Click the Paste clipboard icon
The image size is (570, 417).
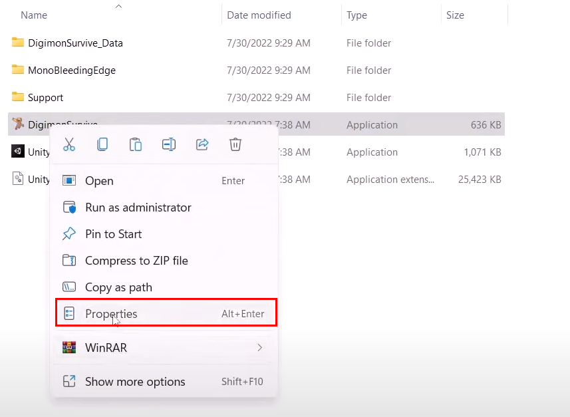coord(136,144)
